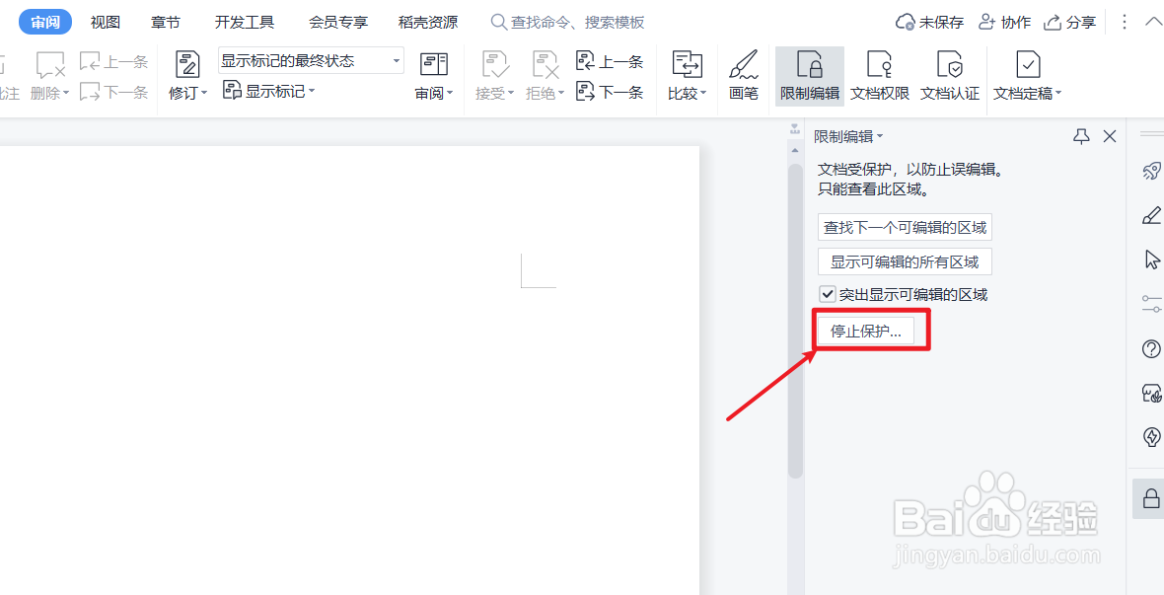Expand the 拒绝 dropdown arrow

click(x=561, y=94)
